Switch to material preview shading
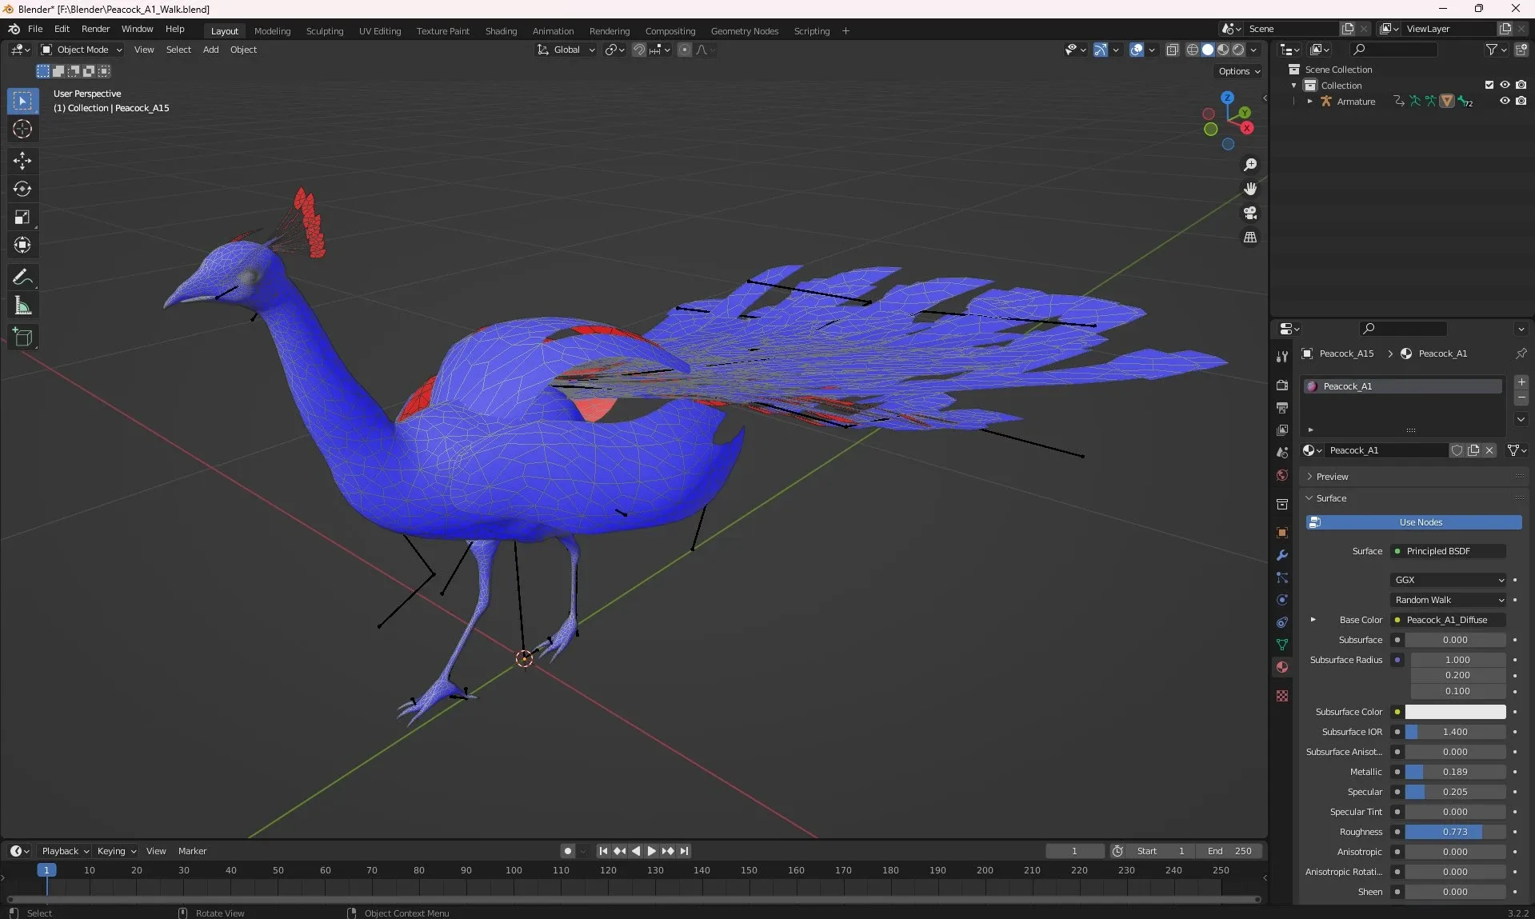 (x=1223, y=50)
